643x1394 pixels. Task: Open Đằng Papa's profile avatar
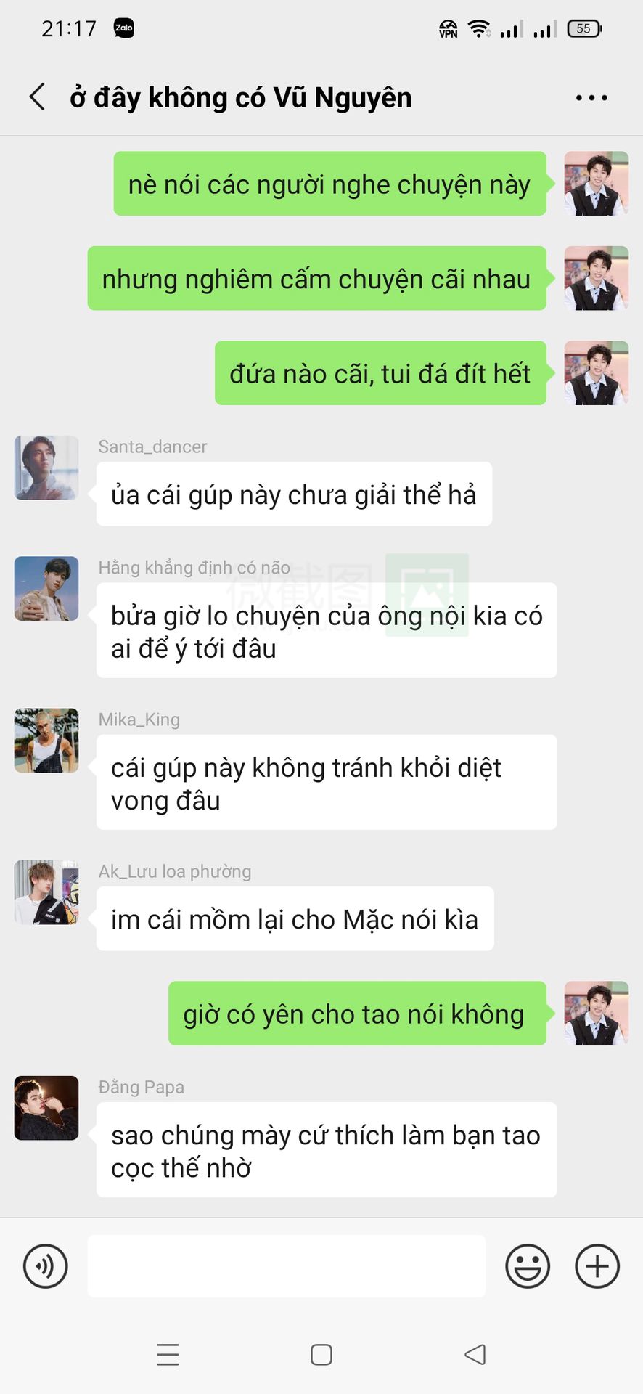click(46, 1108)
